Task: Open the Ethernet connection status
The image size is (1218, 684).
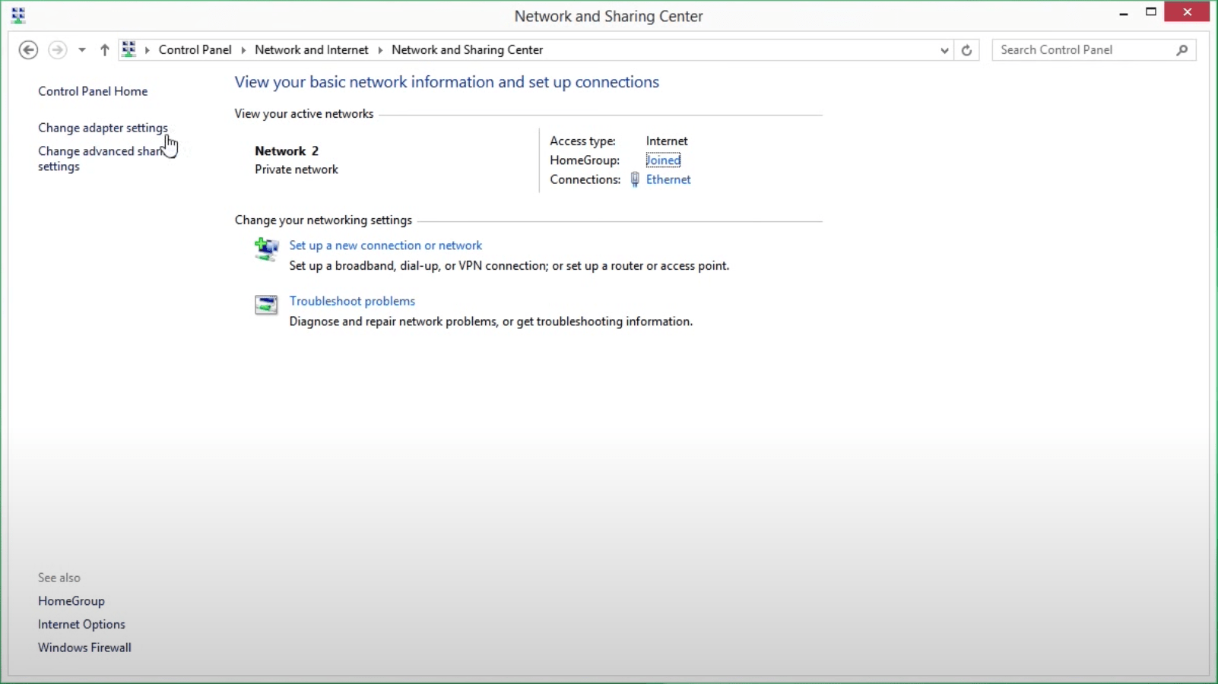Action: pyautogui.click(x=668, y=179)
